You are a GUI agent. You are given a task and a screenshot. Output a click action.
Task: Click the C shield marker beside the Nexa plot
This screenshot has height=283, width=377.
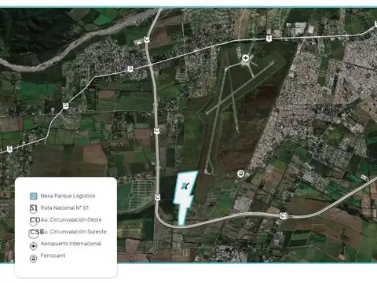tap(157, 197)
